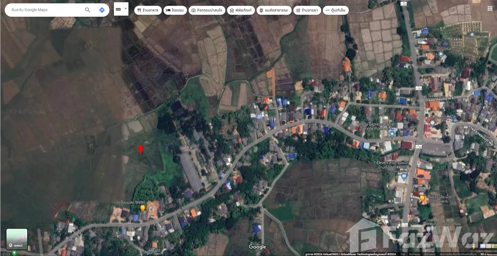Grab the Street View pegman icon
The height and width of the screenshot is (256, 497).
click(x=473, y=246)
